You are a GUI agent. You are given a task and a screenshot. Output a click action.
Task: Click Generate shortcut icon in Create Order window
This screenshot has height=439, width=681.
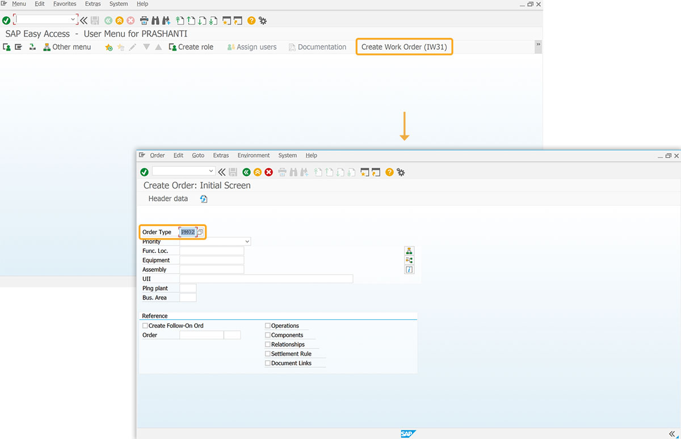pos(376,172)
